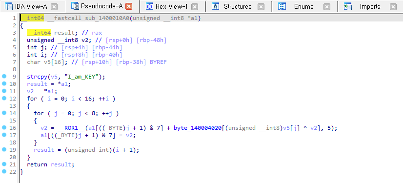Click byte_140004020 array reference

198,128
